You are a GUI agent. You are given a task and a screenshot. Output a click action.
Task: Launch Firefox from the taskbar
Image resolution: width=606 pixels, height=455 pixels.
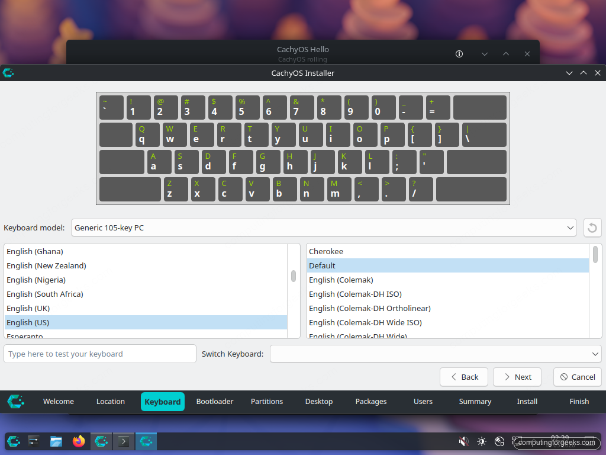(79, 441)
